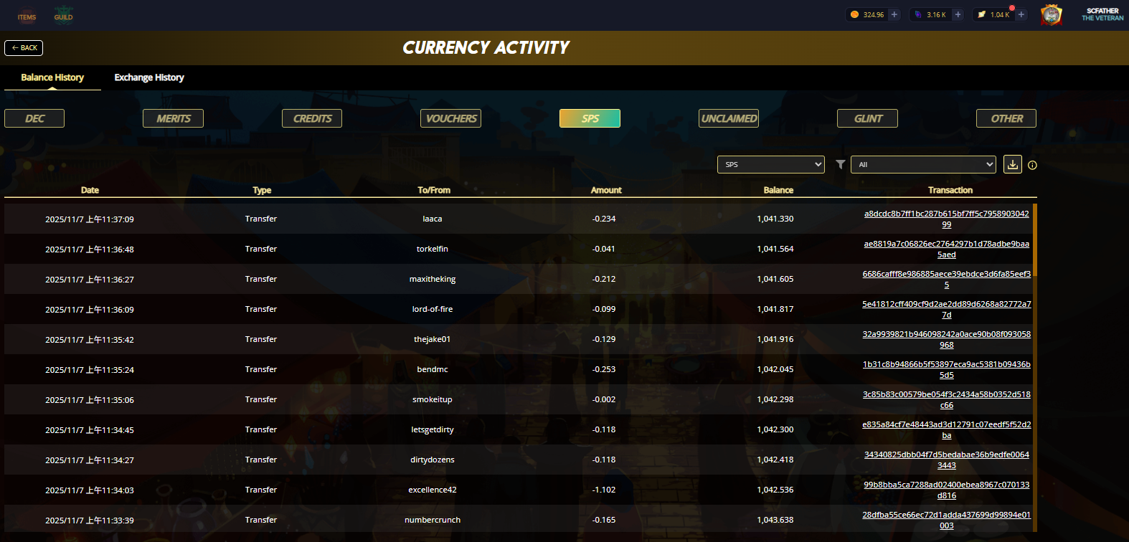This screenshot has height=542, width=1129.
Task: Open the All type filter dropdown
Action: 923,165
